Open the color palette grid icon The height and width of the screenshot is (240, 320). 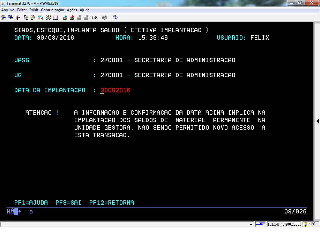point(56,17)
